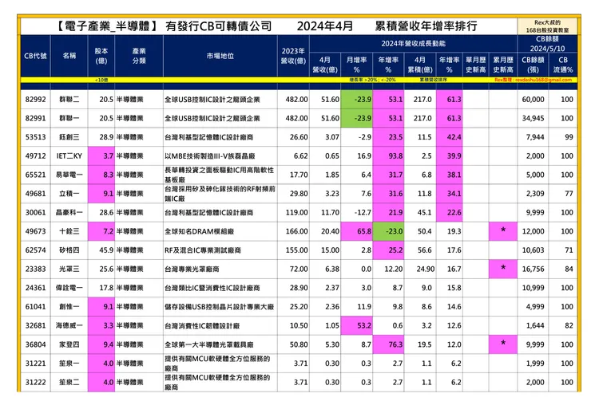Select the year growth cell 93.8
The width and height of the screenshot is (591, 417).
click(388, 155)
